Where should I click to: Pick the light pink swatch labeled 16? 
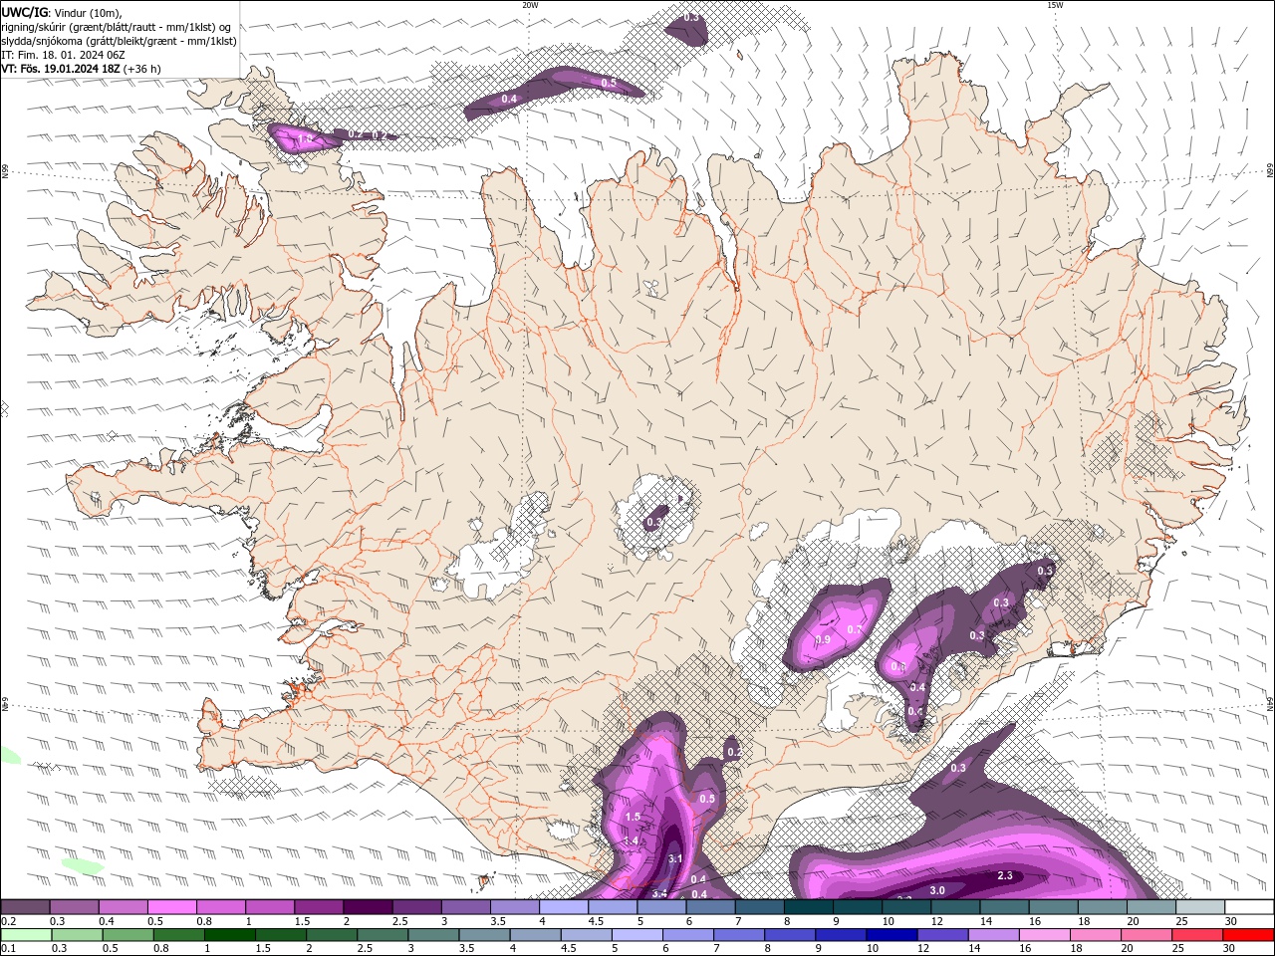click(x=1044, y=935)
